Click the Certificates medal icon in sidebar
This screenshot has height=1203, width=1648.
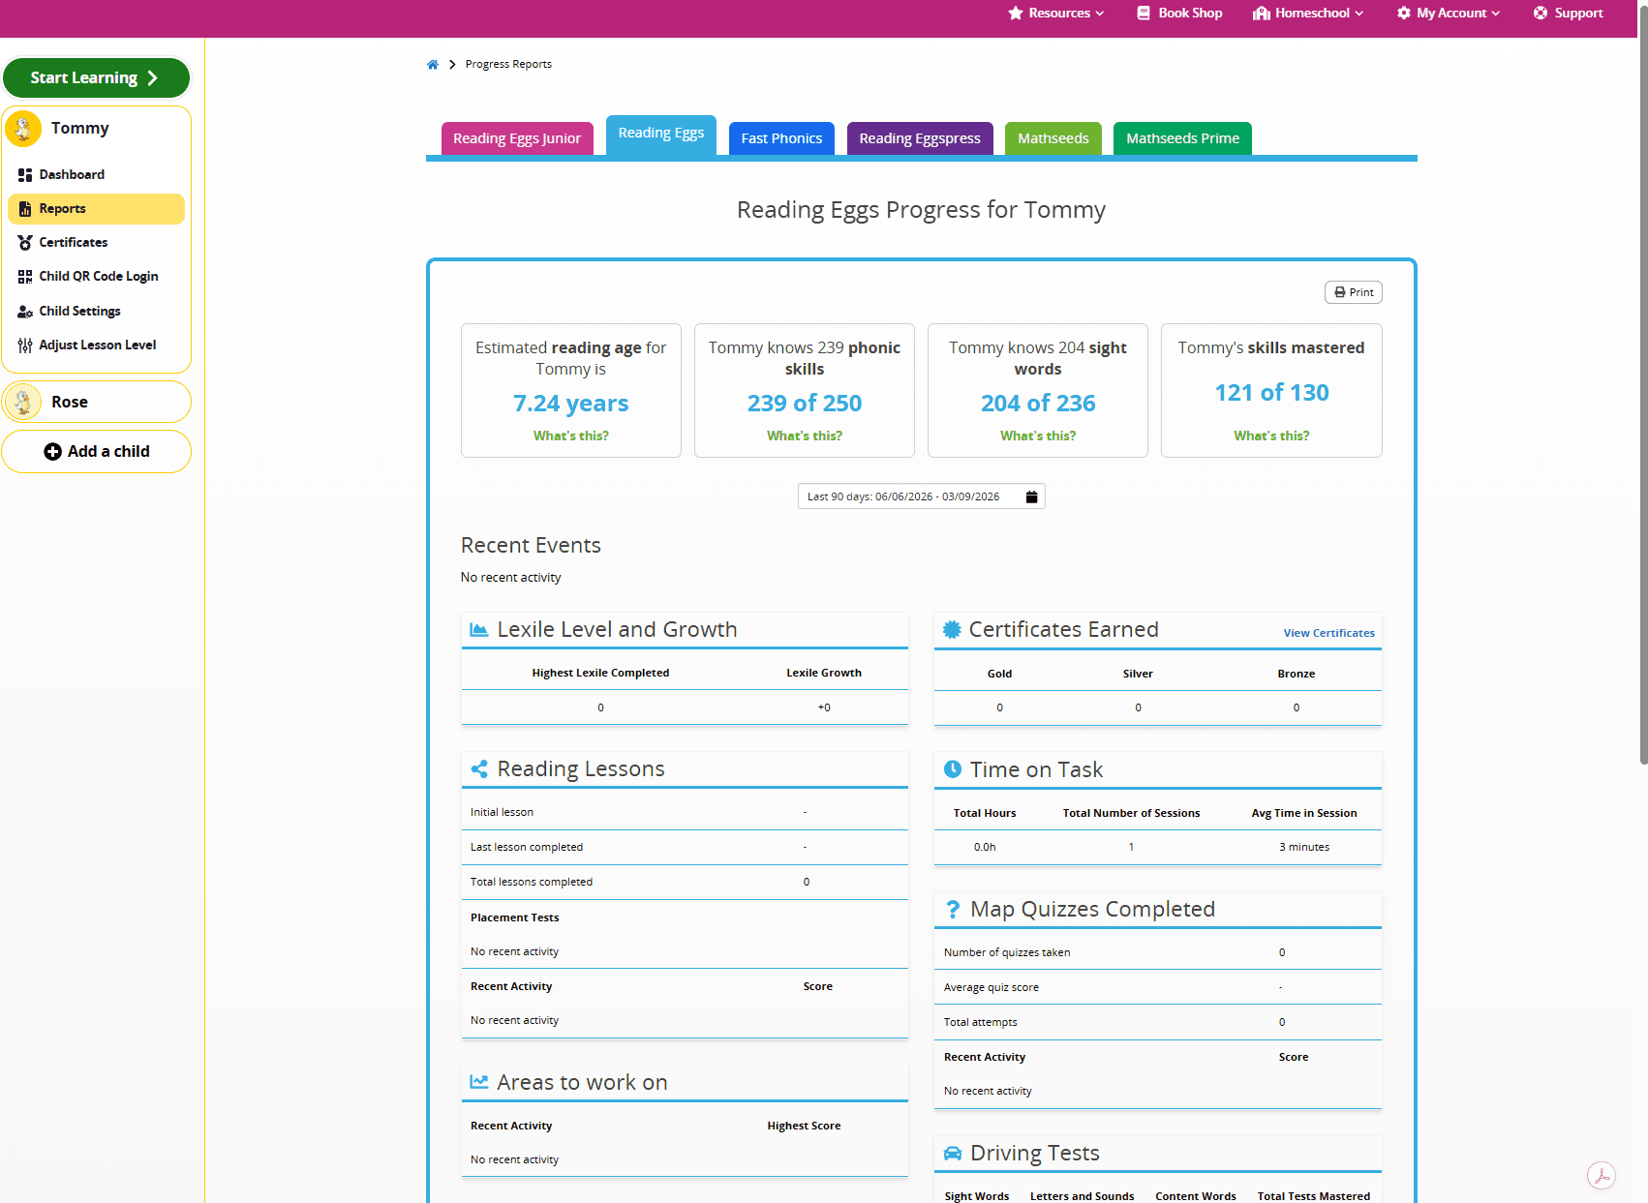tap(25, 243)
